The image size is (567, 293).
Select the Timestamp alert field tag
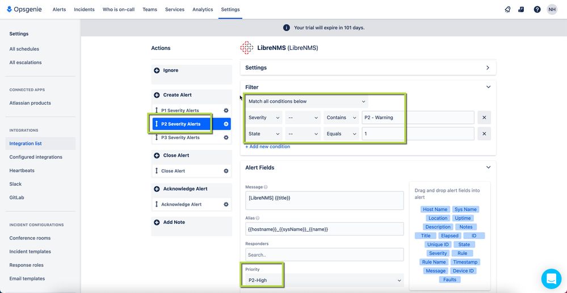pyautogui.click(x=465, y=262)
